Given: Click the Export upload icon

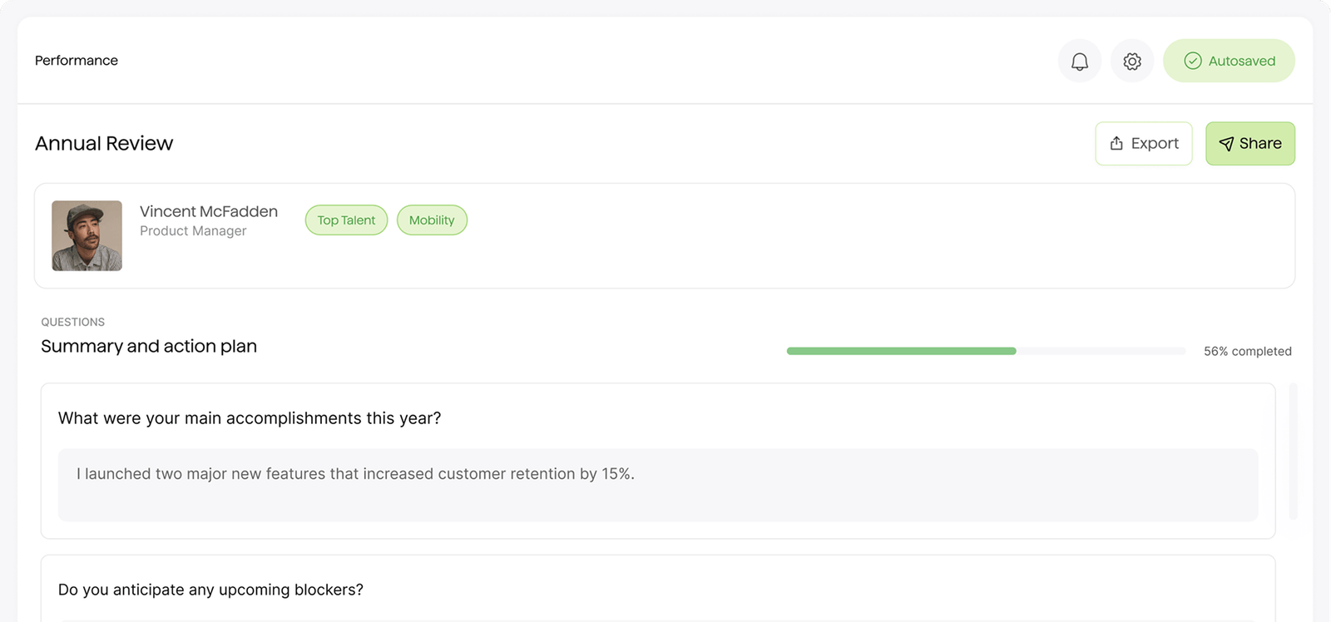Looking at the screenshot, I should pos(1116,143).
